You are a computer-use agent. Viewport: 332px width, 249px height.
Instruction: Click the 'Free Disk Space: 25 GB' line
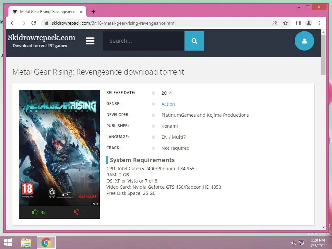pyautogui.click(x=131, y=193)
